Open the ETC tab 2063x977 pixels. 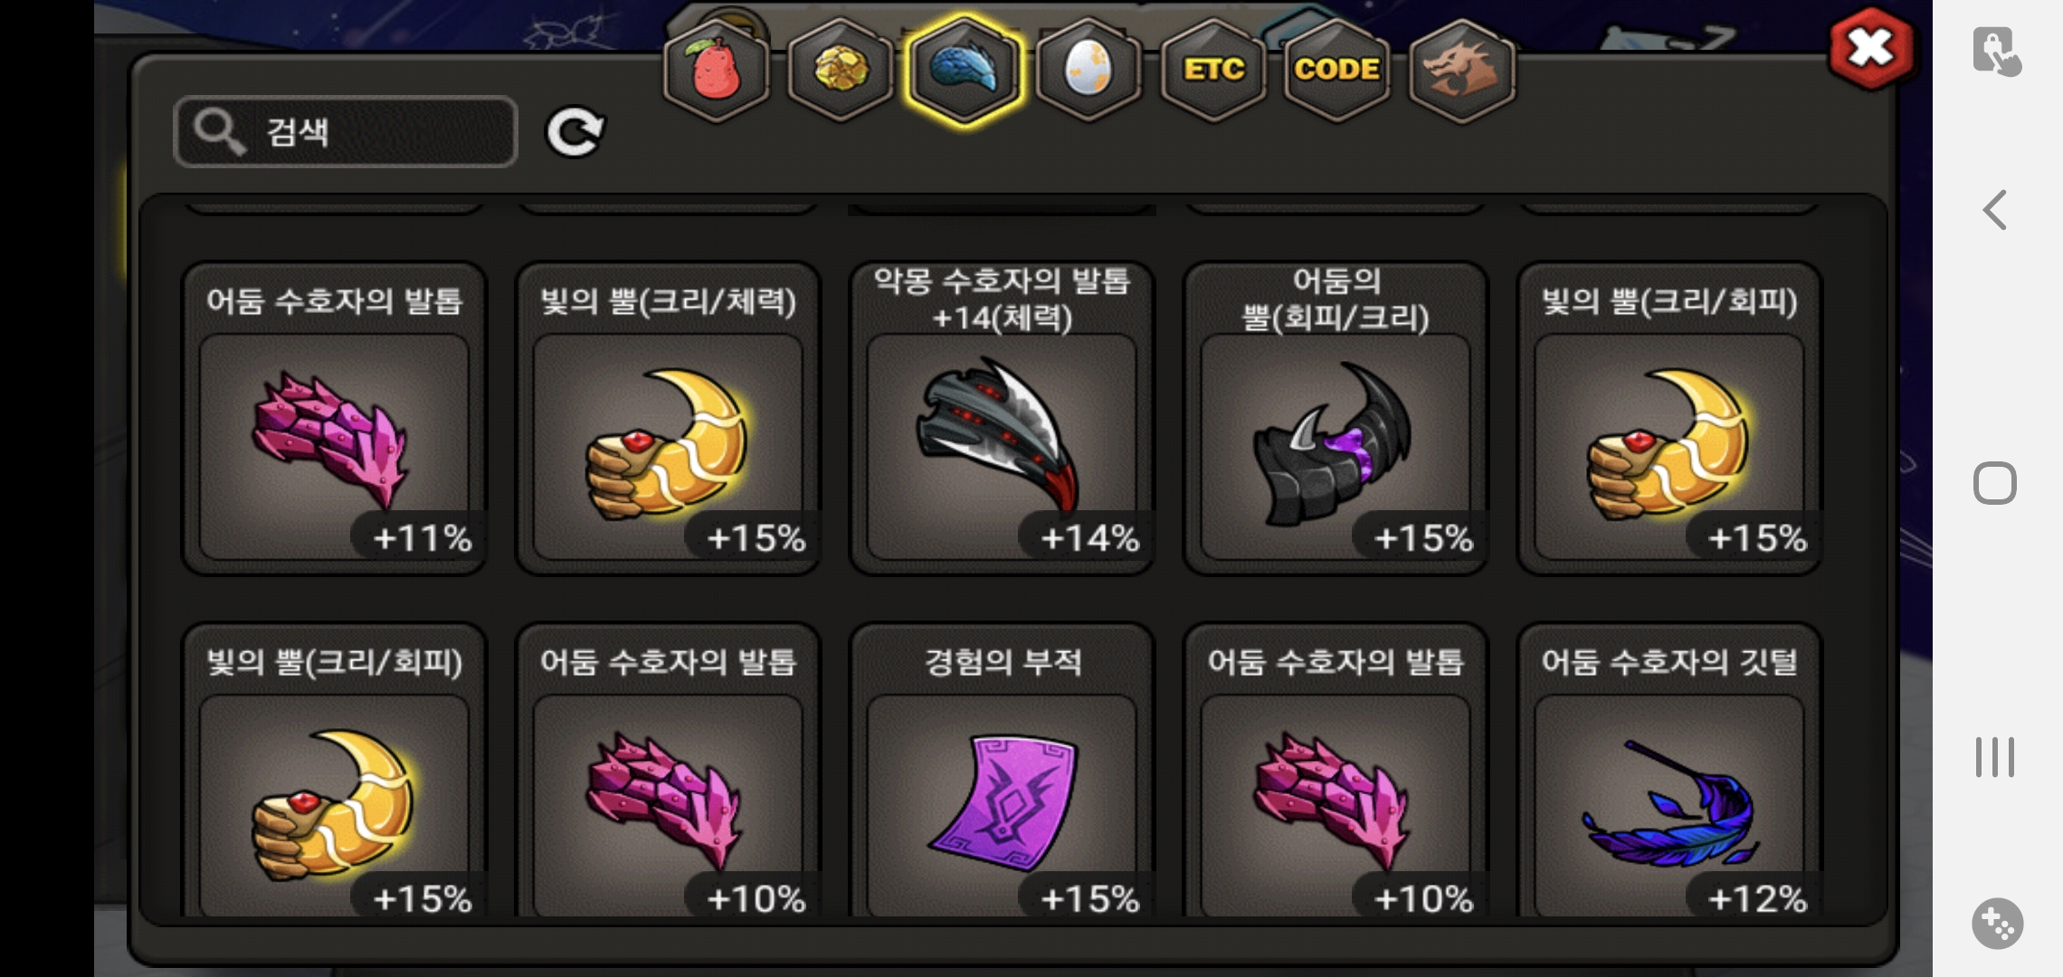pos(1213,70)
